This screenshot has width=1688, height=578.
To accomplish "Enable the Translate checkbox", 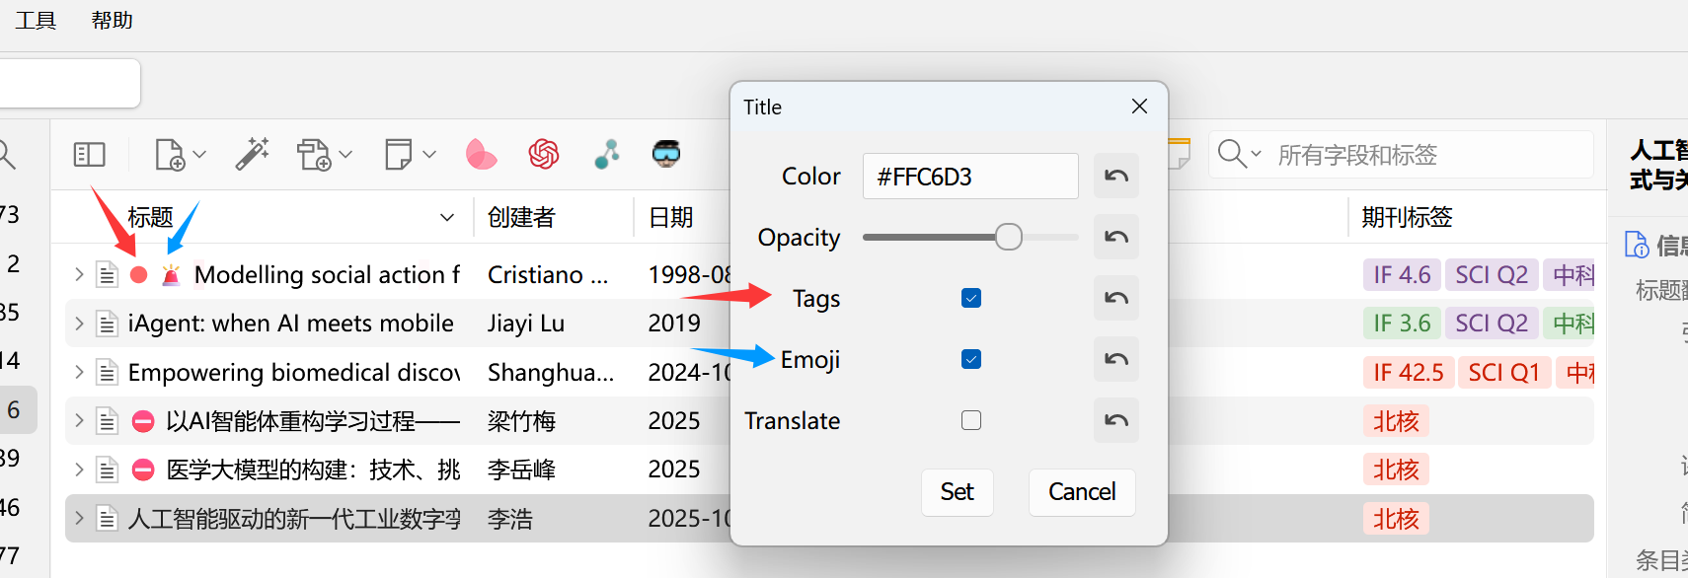I will pos(970,420).
